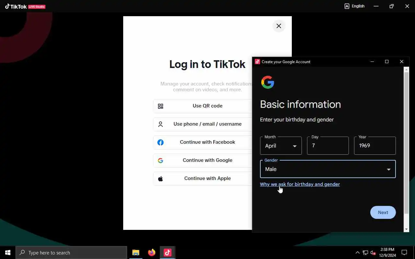Continue with Google login
The width and height of the screenshot is (415, 259).
pyautogui.click(x=203, y=160)
